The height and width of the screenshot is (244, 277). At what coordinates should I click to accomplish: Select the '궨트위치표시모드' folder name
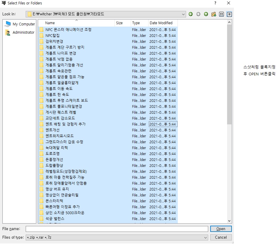[60, 136]
